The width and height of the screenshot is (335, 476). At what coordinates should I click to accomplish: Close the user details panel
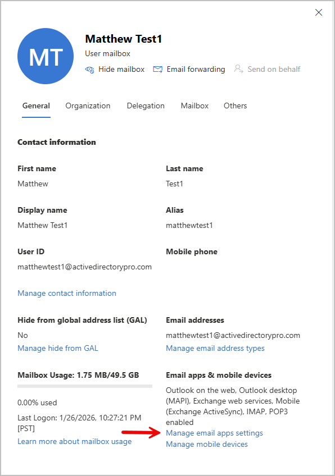pos(319,12)
